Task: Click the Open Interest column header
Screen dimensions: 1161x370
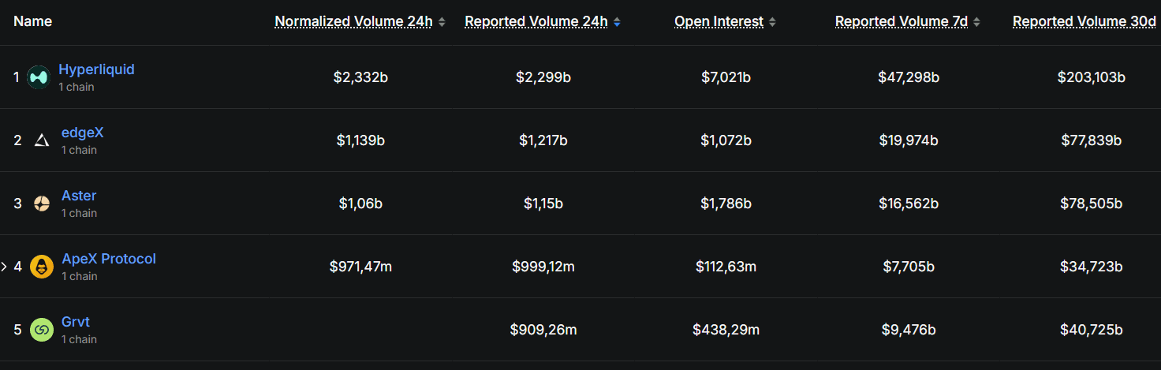Action: click(x=719, y=22)
